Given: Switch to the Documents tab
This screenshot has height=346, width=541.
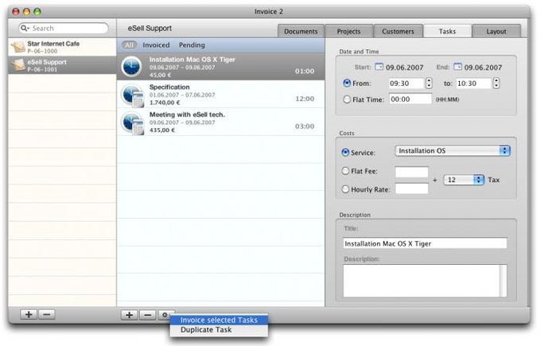Looking at the screenshot, I should (x=301, y=31).
